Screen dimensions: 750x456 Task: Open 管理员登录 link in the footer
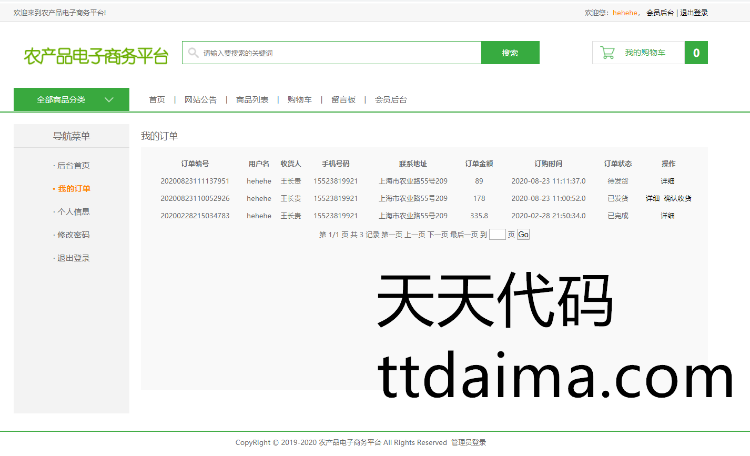[x=468, y=442]
